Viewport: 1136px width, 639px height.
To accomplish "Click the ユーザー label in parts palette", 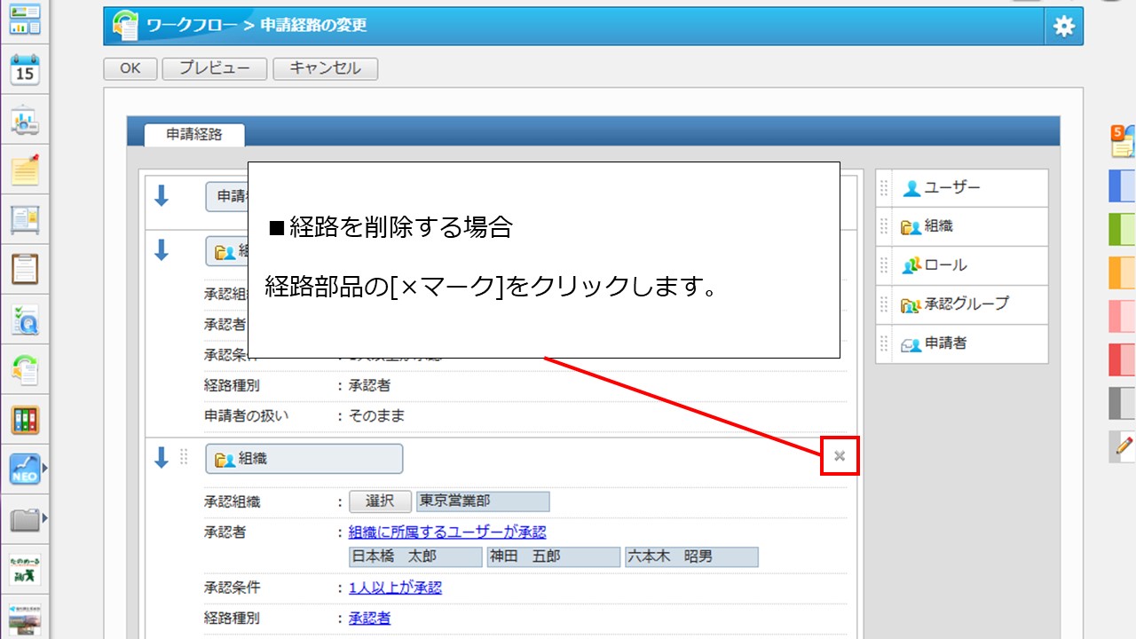I will tap(952, 188).
